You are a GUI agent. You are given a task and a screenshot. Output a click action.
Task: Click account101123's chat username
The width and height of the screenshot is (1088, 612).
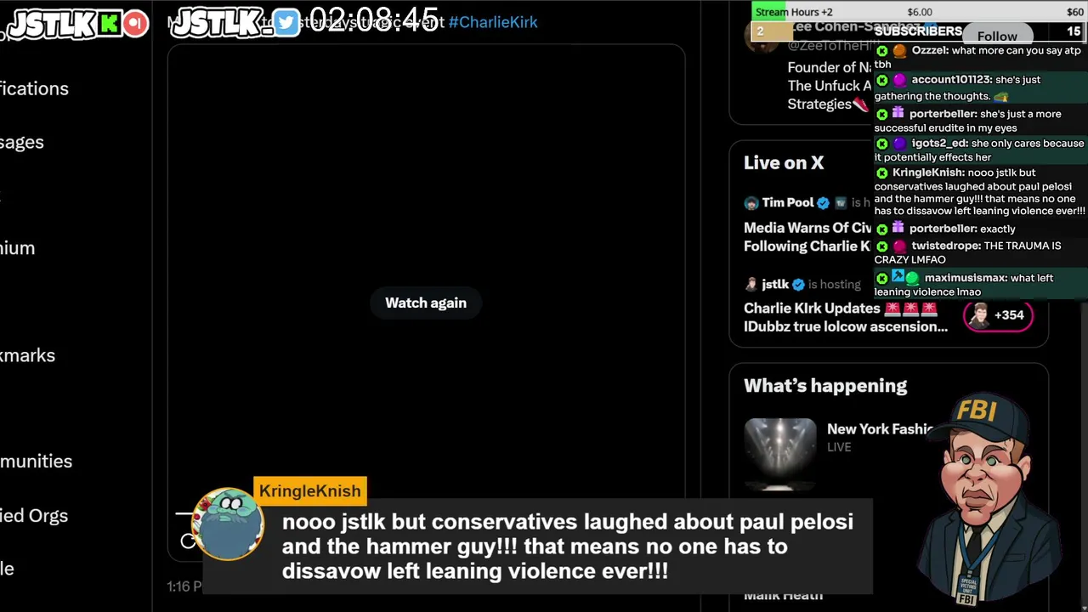[x=951, y=80]
